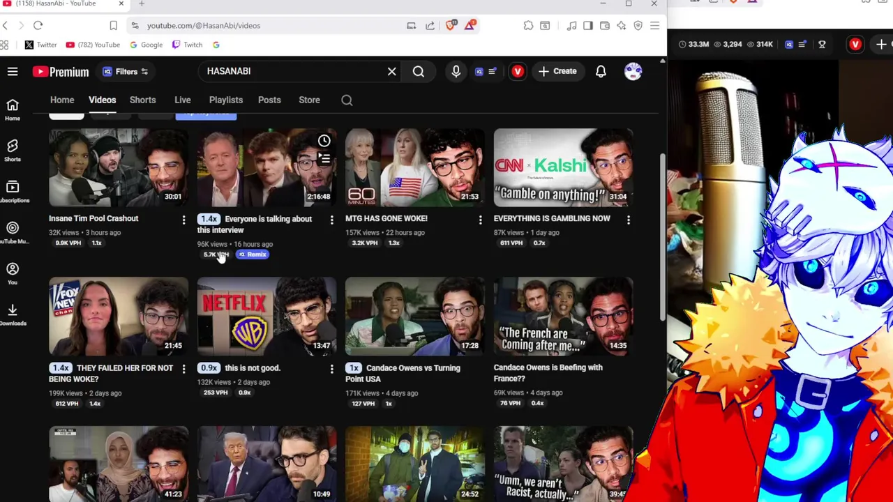Switch to the Shorts channel tab
The height and width of the screenshot is (502, 893).
click(x=142, y=100)
